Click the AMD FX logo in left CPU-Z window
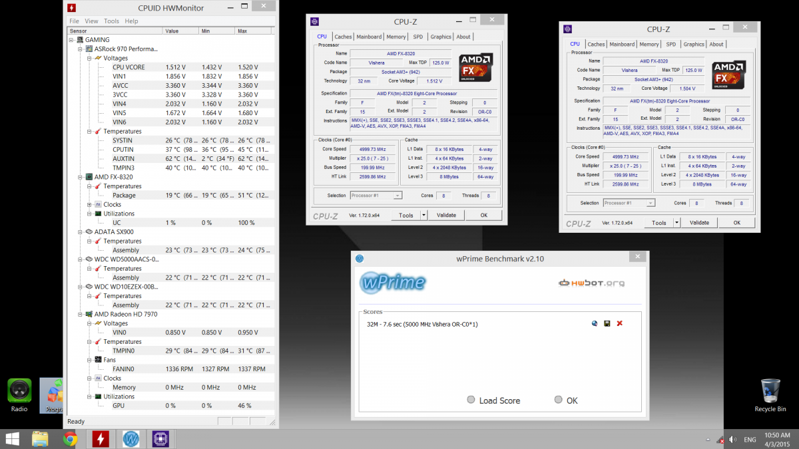Viewport: 799px width, 449px height. (x=475, y=67)
